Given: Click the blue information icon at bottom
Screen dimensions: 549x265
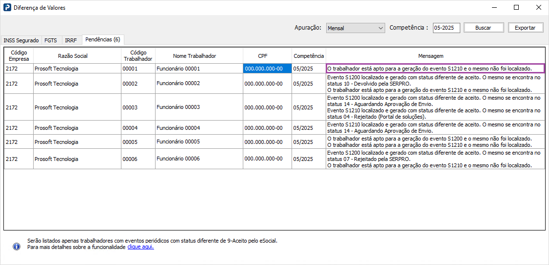Looking at the screenshot, I should 17,247.
